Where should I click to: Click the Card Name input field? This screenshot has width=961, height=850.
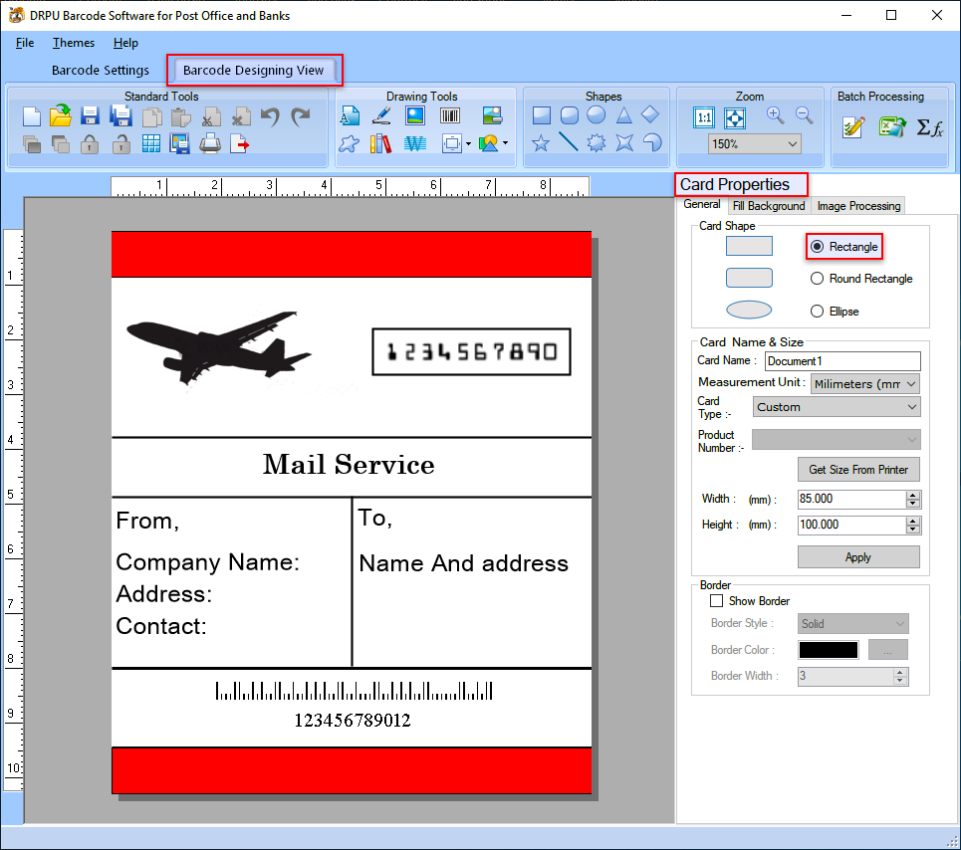842,361
